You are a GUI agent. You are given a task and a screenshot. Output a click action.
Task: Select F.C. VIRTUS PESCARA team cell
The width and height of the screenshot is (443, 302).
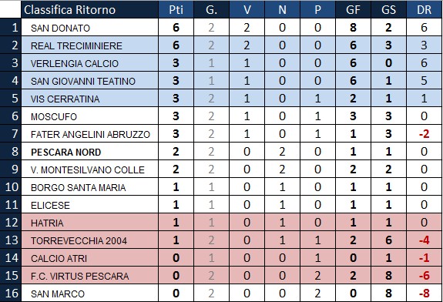coord(90,276)
